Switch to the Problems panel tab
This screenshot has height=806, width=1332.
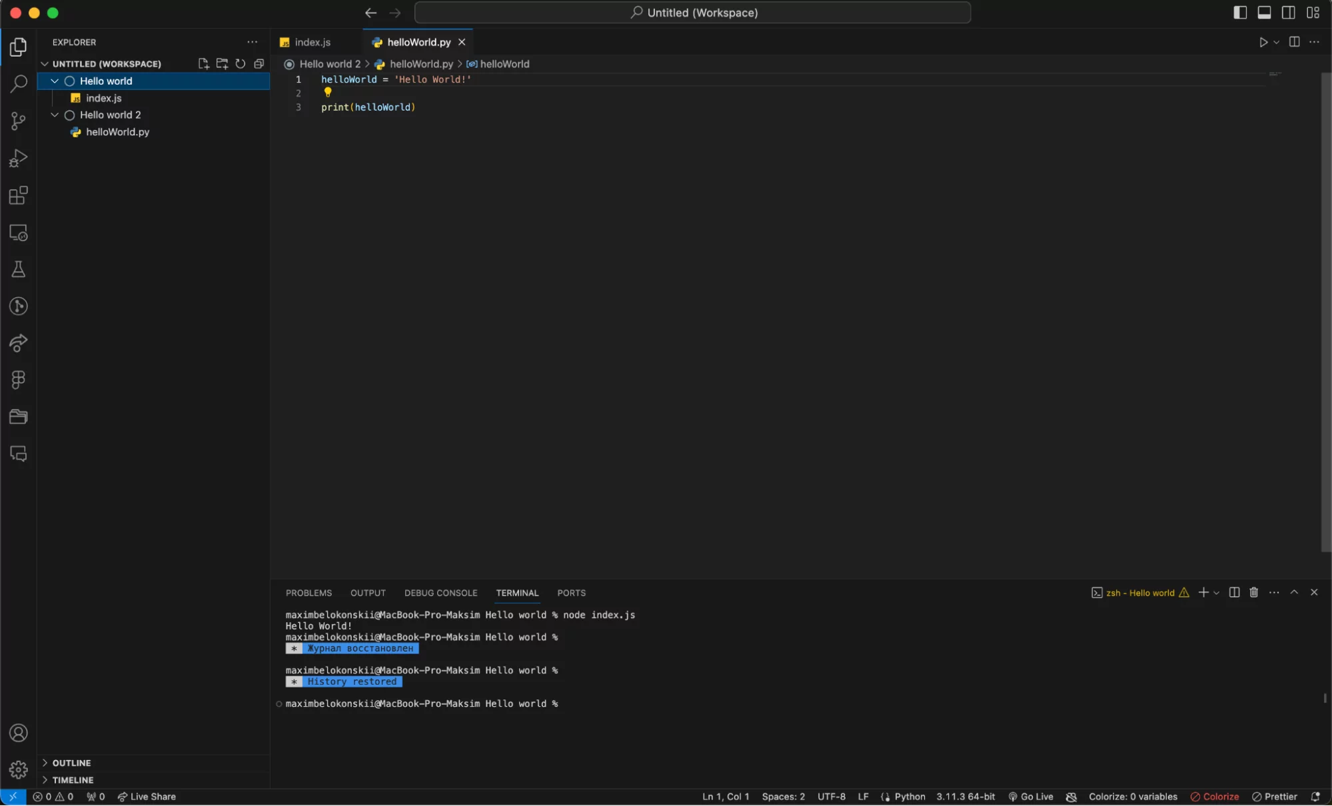coord(309,593)
